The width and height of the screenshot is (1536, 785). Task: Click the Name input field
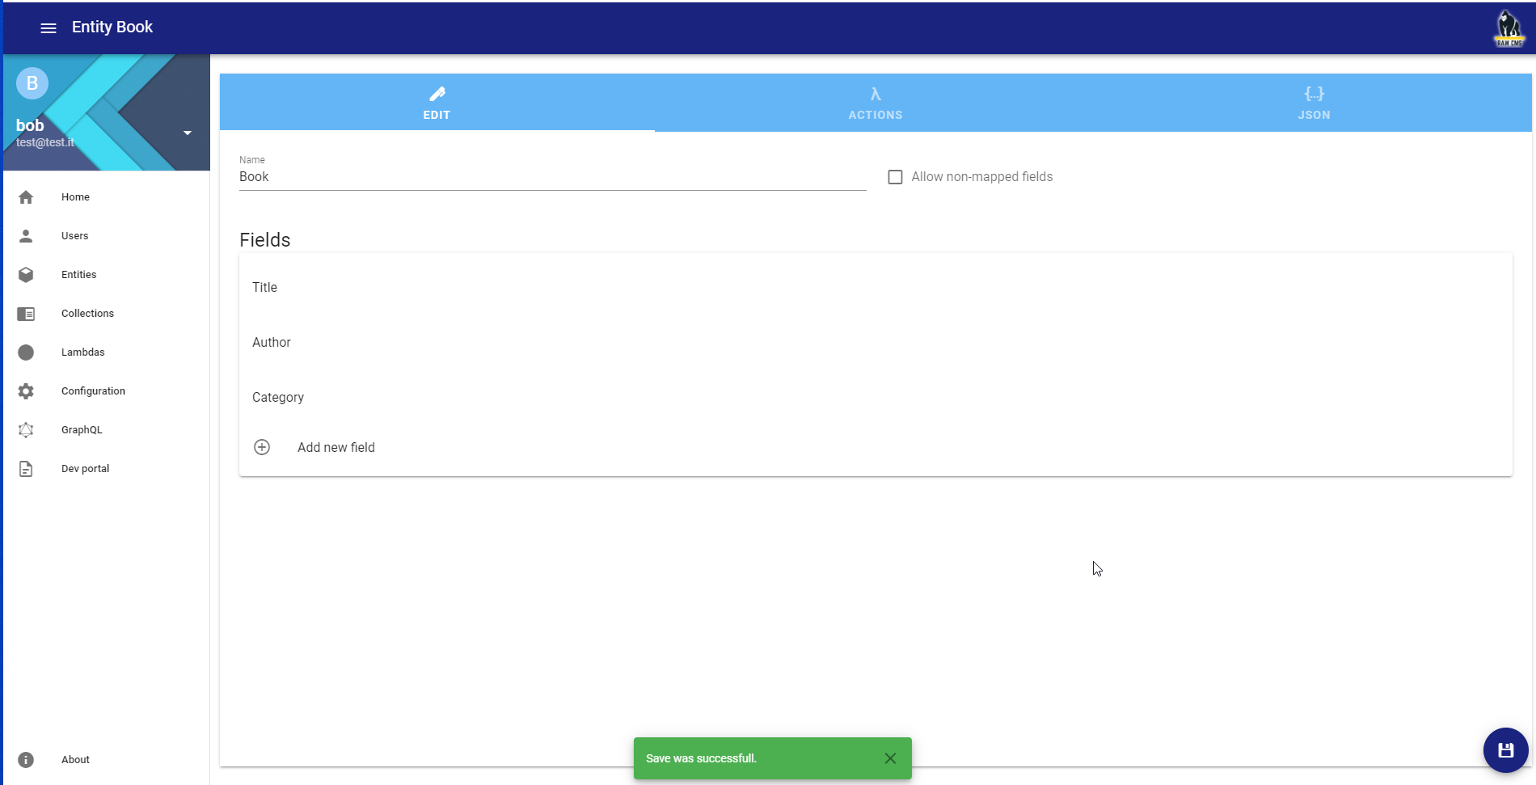click(553, 177)
